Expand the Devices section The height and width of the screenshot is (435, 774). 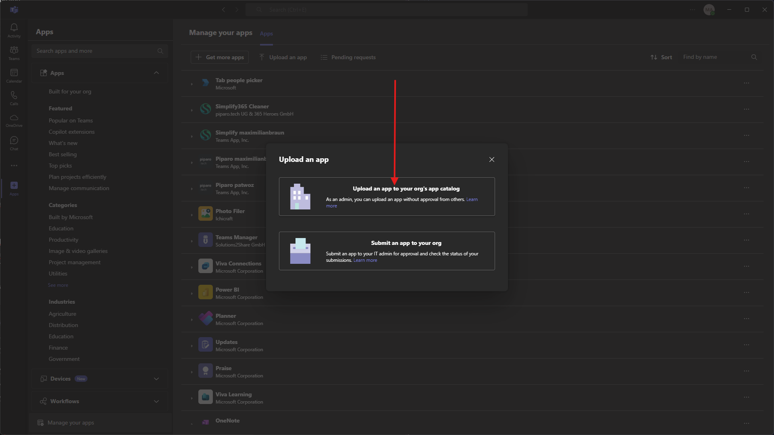[156, 379]
